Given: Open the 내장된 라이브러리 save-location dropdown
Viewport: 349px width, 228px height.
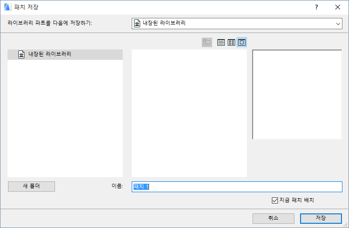Looking at the screenshot, I should [x=237, y=24].
